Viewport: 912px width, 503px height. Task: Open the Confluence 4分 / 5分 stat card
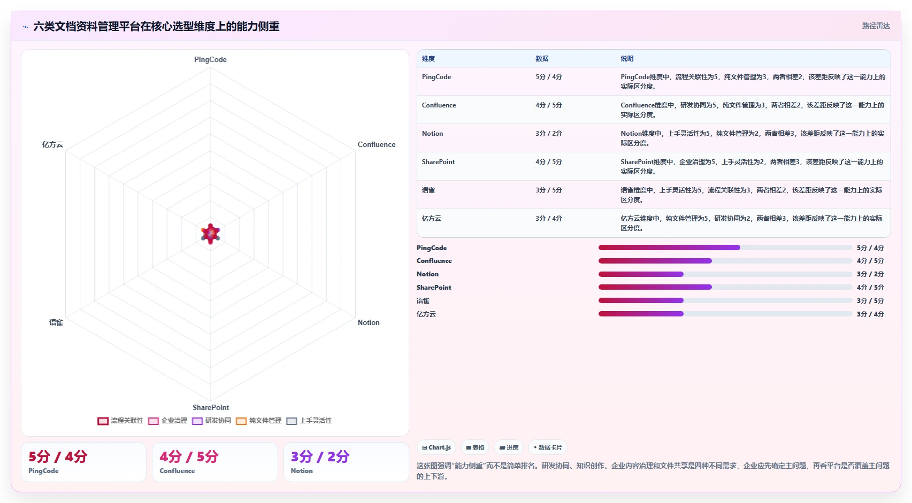pos(214,462)
